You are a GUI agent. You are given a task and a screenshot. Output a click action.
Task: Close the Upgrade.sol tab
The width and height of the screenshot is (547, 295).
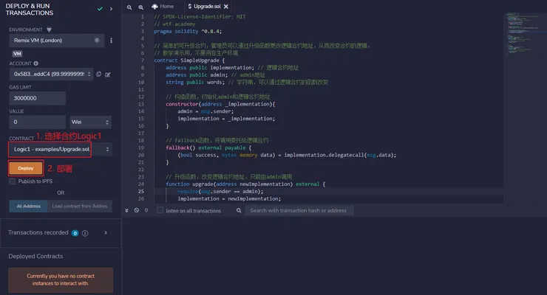pos(226,6)
